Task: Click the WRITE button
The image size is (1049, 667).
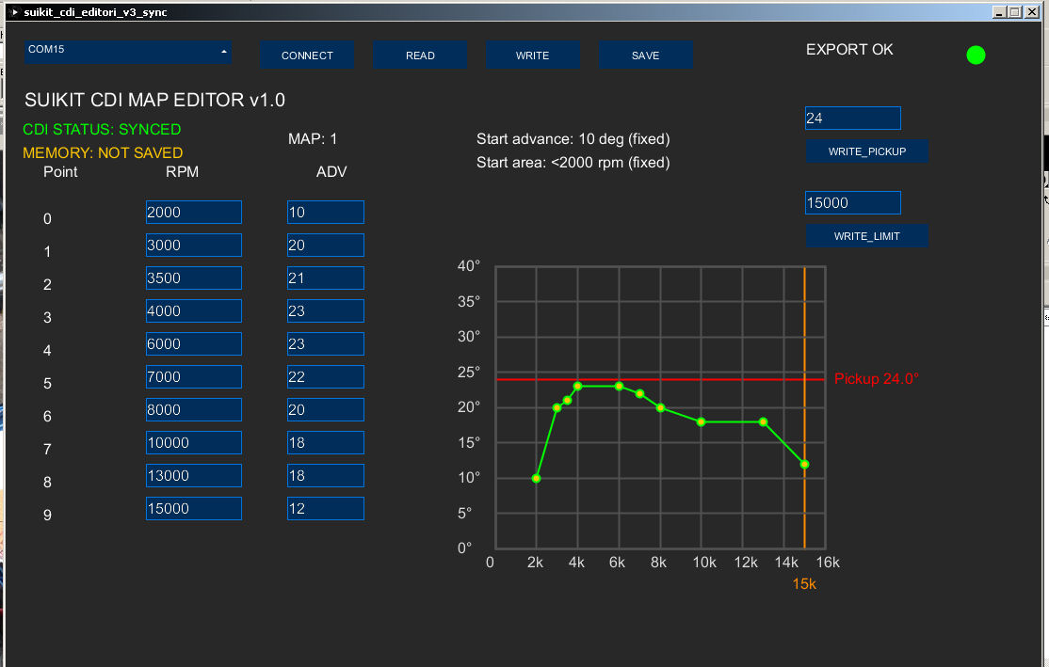Action: pyautogui.click(x=533, y=55)
